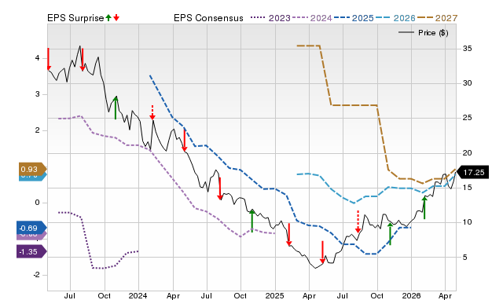Click the green surprise arrow near February 2026
This screenshot has width=503, height=300.
pyautogui.click(x=424, y=207)
